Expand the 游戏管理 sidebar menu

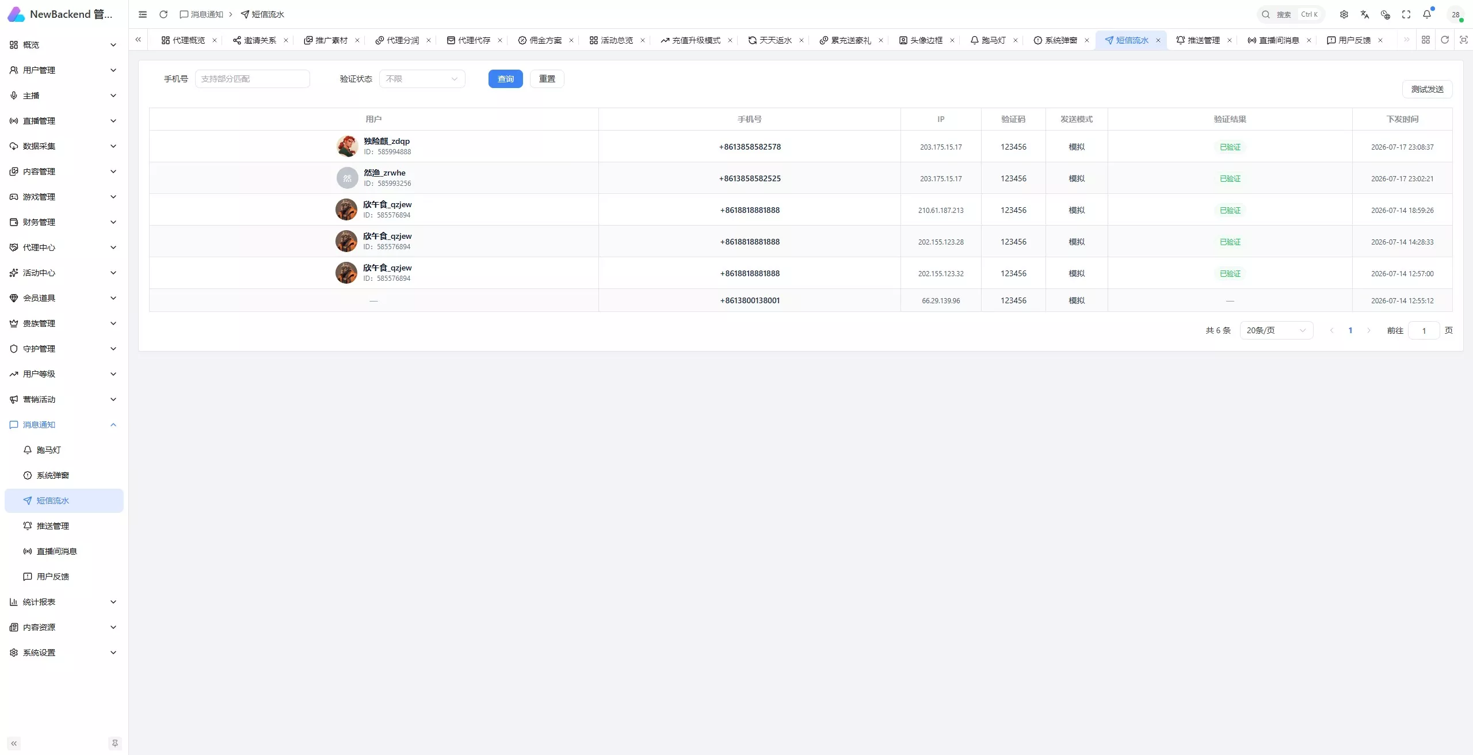(x=64, y=197)
